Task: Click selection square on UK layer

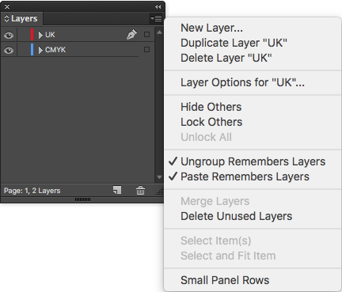Action: point(146,34)
